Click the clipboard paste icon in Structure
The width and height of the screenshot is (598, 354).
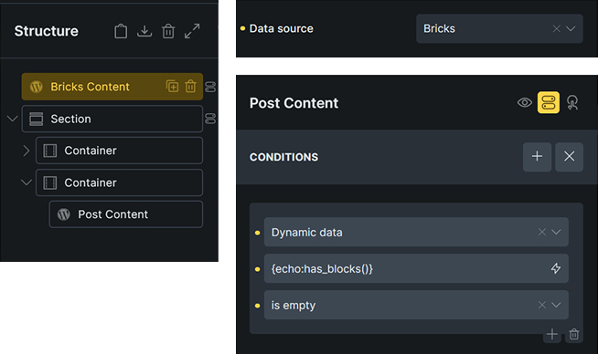coord(121,31)
